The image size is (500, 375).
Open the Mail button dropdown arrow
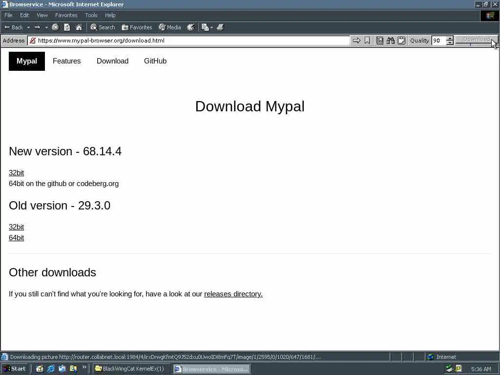211,28
